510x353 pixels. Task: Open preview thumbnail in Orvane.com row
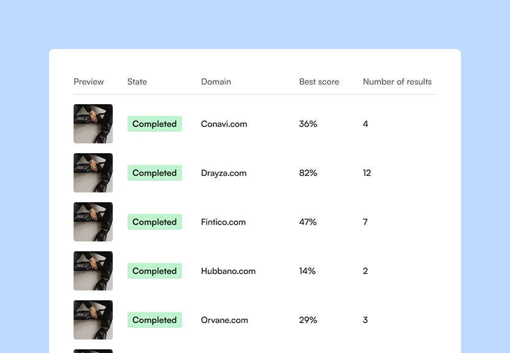pos(93,320)
